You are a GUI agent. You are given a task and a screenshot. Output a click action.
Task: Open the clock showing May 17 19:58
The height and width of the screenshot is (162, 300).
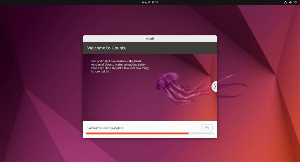(150, 2)
